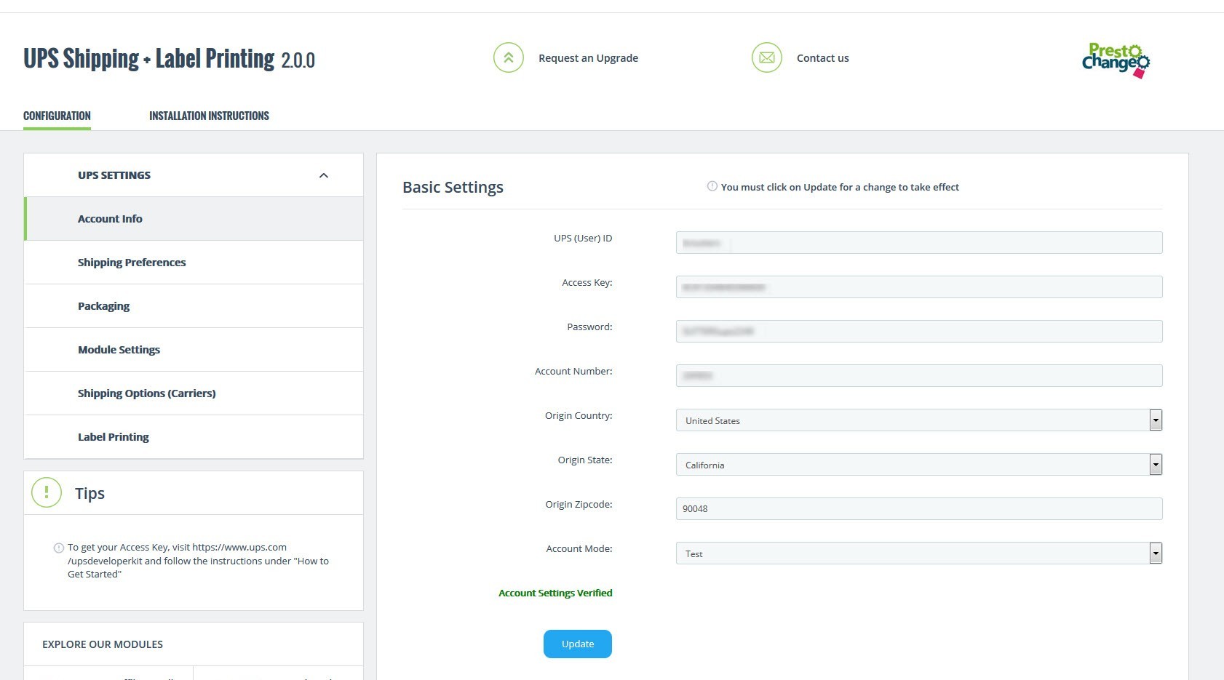Click Explore Our Modules heading
Screen dimensions: 1224x680
[x=103, y=644]
